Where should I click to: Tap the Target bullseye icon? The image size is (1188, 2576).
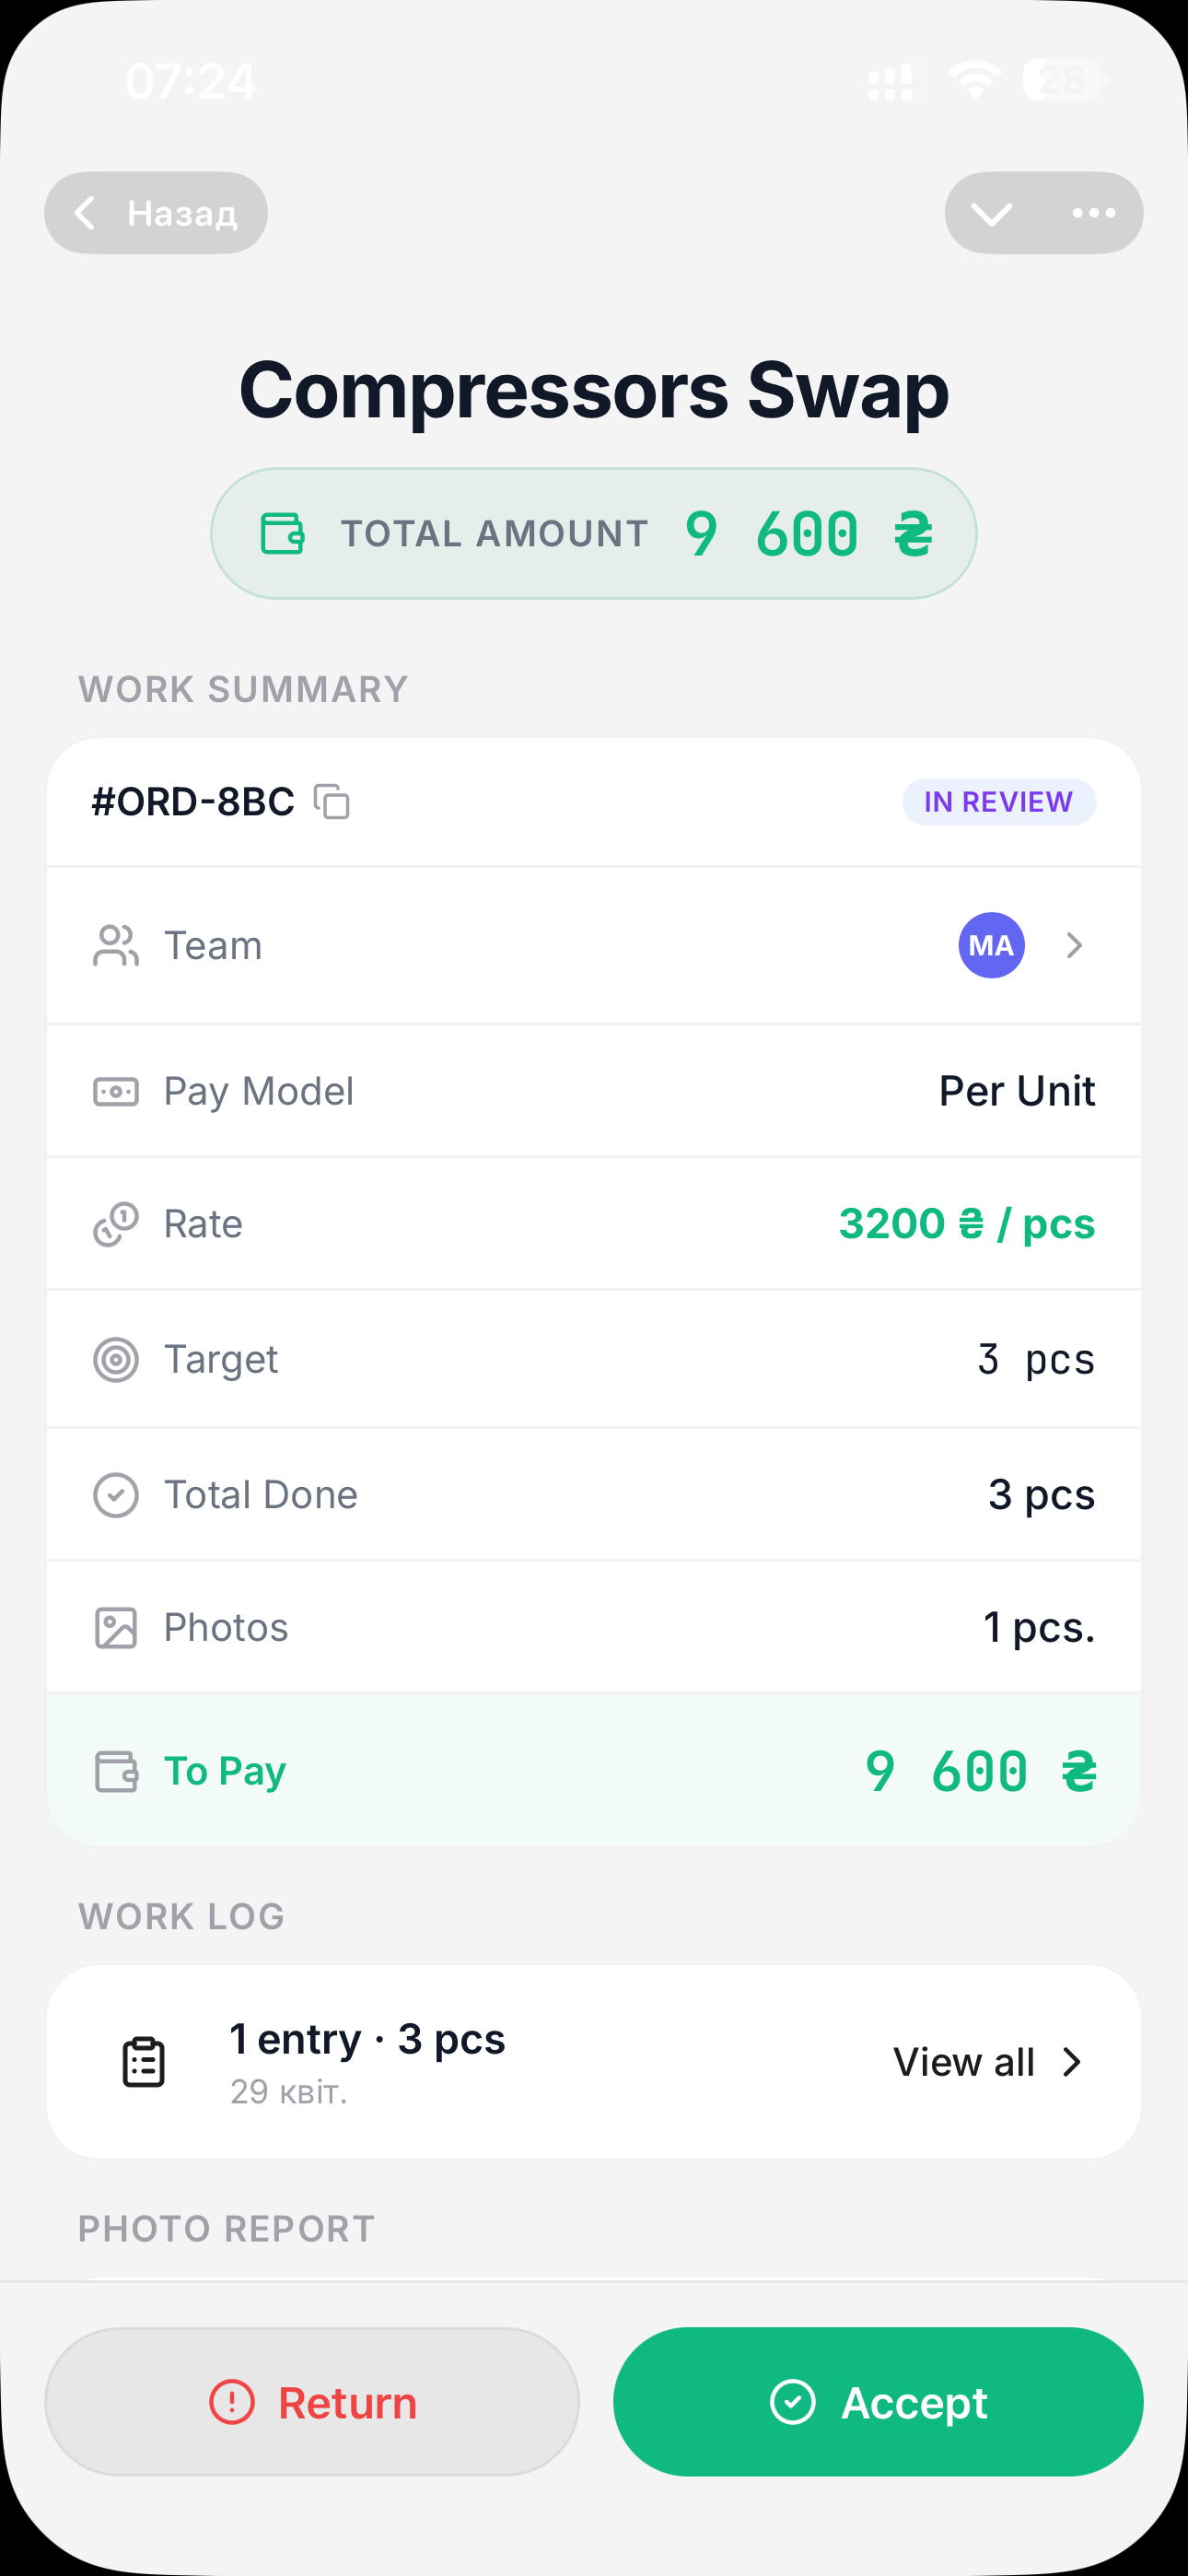[116, 1359]
